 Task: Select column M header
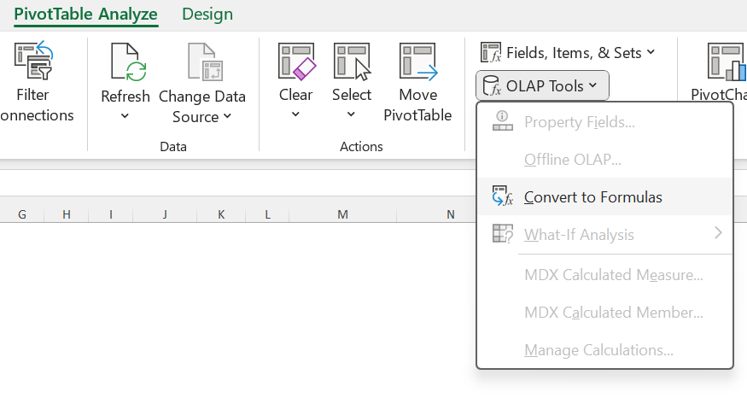[342, 214]
